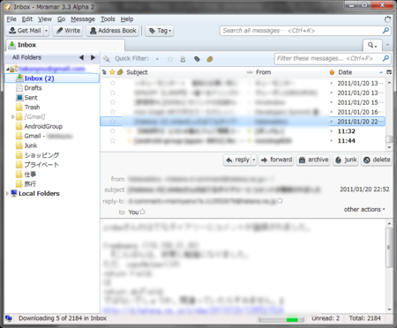Toggle attachment-only quick filter
The width and height of the screenshot is (397, 328).
(x=210, y=59)
